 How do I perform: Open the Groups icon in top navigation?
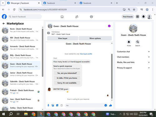tap(91, 17)
